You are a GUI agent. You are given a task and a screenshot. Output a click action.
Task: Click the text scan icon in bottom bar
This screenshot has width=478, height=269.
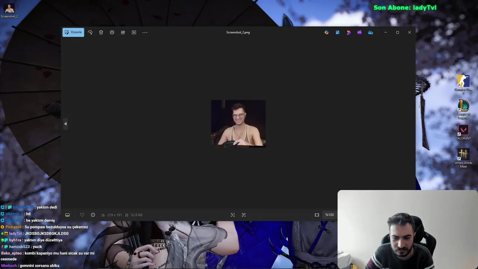(244, 215)
